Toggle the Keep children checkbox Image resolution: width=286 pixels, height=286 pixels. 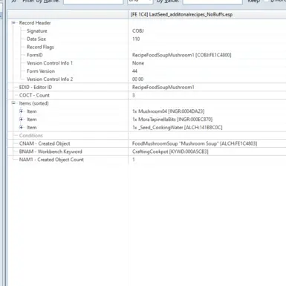(267, 1)
